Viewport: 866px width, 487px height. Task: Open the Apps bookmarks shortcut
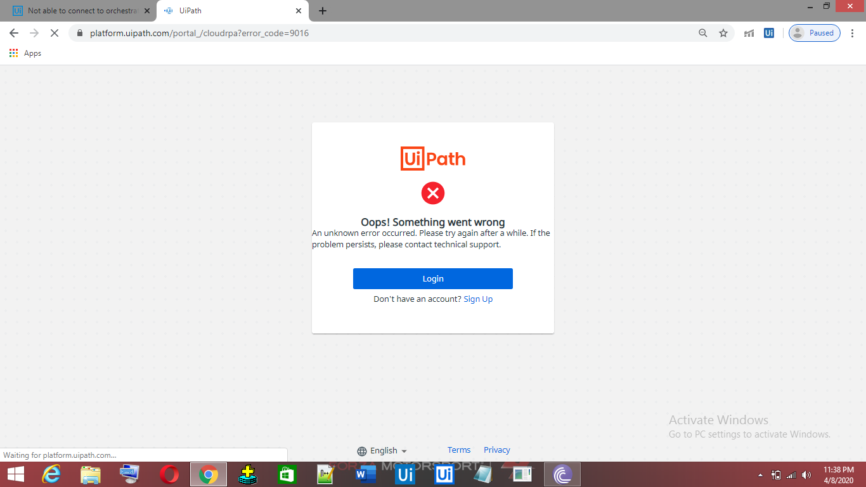(x=25, y=53)
